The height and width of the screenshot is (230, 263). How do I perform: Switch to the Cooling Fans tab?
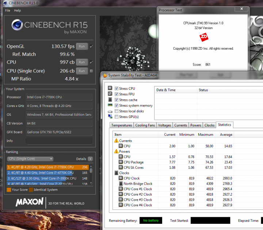point(145,125)
